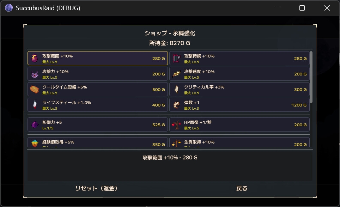Select the shrimp icon for 弾数 +1
The image size is (340, 207).
[x=176, y=105]
